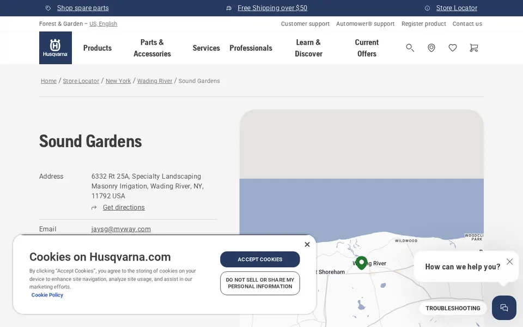Image resolution: width=523 pixels, height=327 pixels.
Task: Click the 'Sound Gardens' breadcrumb text
Action: tap(199, 81)
